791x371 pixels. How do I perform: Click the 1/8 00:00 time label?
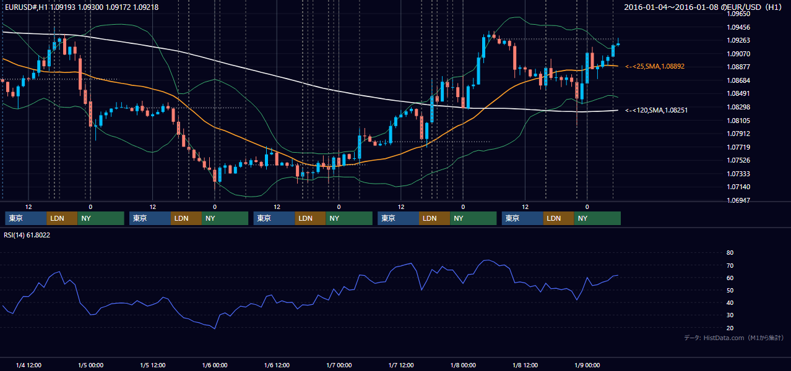click(463, 365)
